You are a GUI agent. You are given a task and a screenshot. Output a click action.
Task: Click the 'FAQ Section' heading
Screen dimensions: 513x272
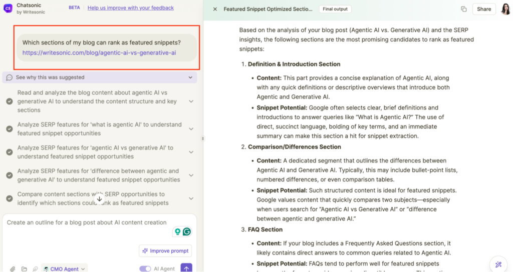(x=266, y=229)
